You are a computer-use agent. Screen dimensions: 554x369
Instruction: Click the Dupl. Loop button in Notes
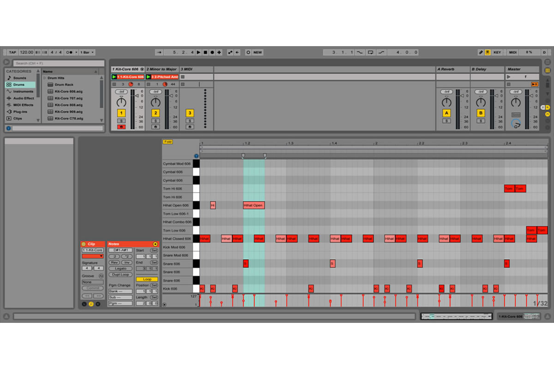pos(120,274)
